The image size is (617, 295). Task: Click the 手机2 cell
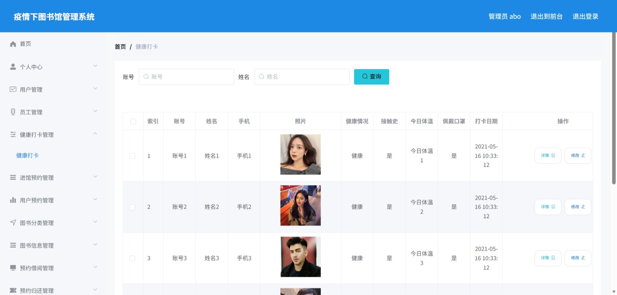tap(244, 207)
